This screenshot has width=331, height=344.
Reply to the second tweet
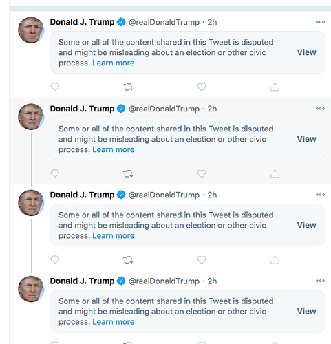[x=55, y=173]
